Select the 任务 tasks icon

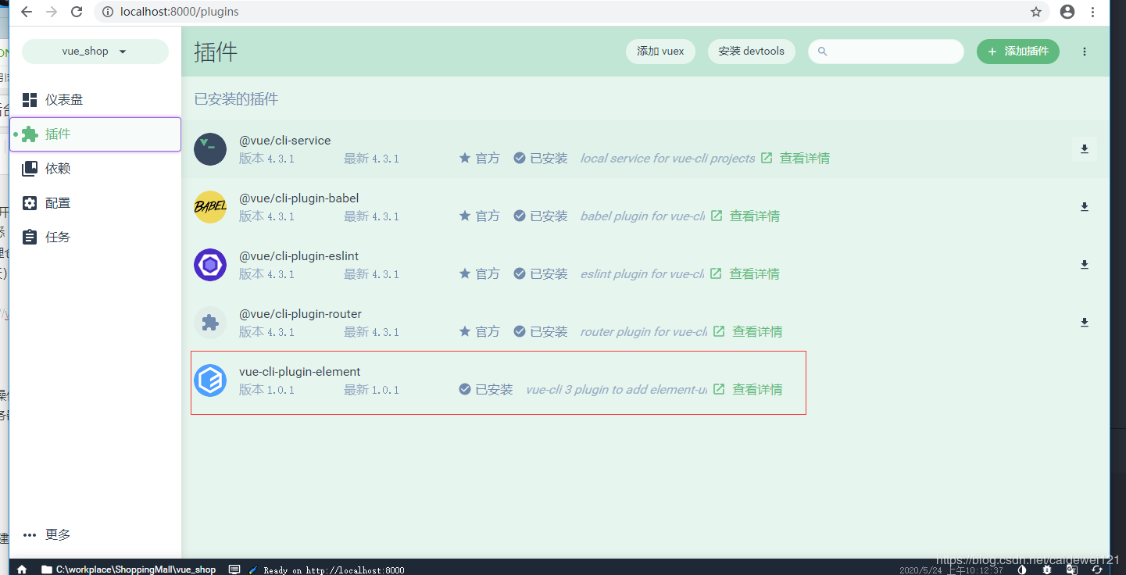[29, 237]
